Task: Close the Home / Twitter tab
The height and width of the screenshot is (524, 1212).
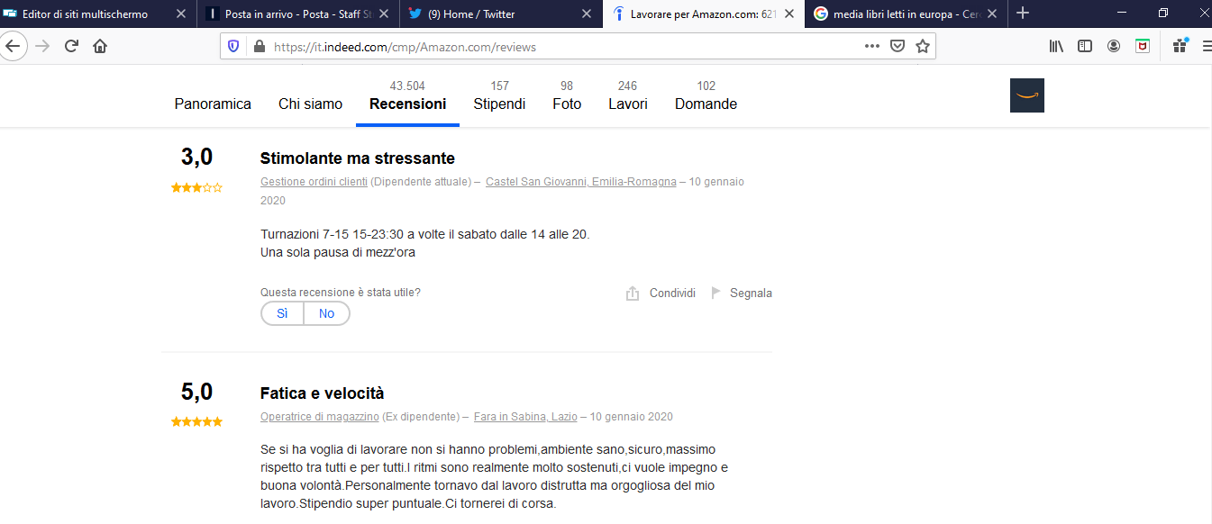Action: coord(586,14)
